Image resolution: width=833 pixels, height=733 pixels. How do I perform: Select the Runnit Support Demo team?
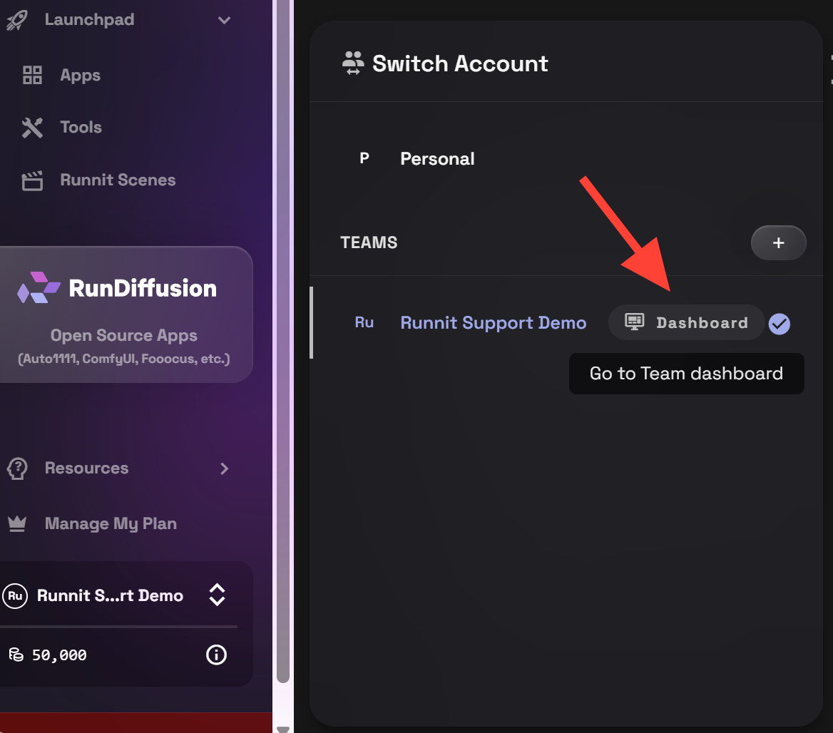(x=493, y=323)
